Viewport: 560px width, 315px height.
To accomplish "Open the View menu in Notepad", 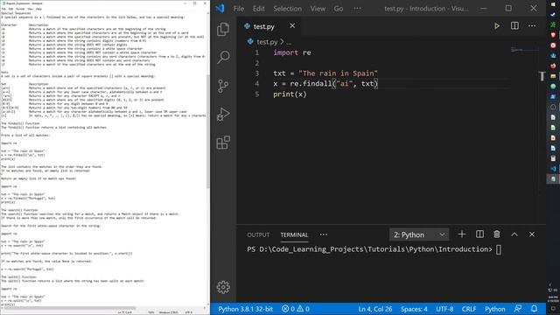I will (31, 9).
